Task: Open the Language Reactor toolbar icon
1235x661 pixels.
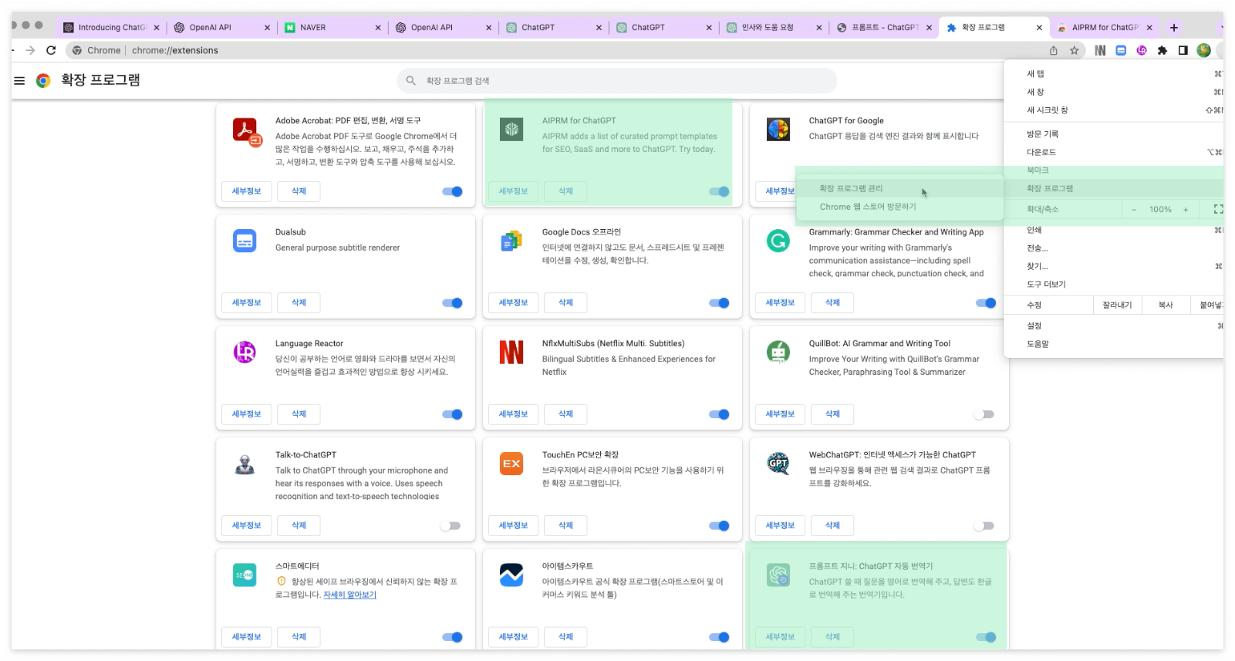Action: click(x=1142, y=50)
